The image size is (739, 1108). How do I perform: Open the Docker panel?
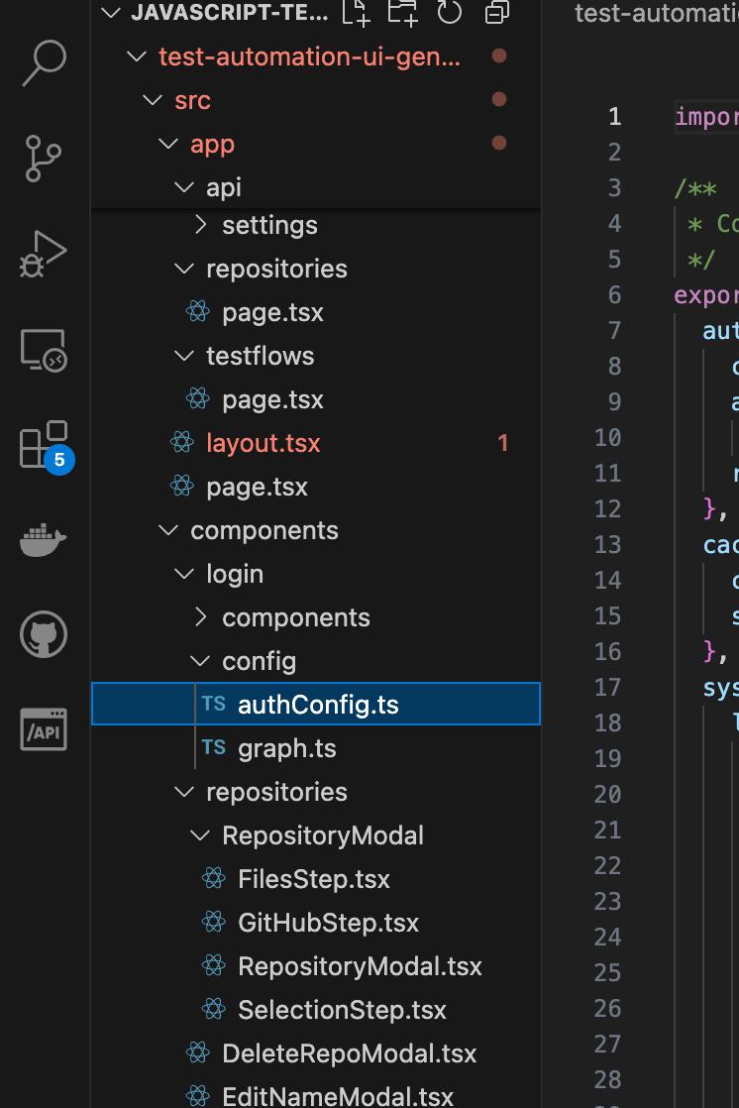coord(44,540)
